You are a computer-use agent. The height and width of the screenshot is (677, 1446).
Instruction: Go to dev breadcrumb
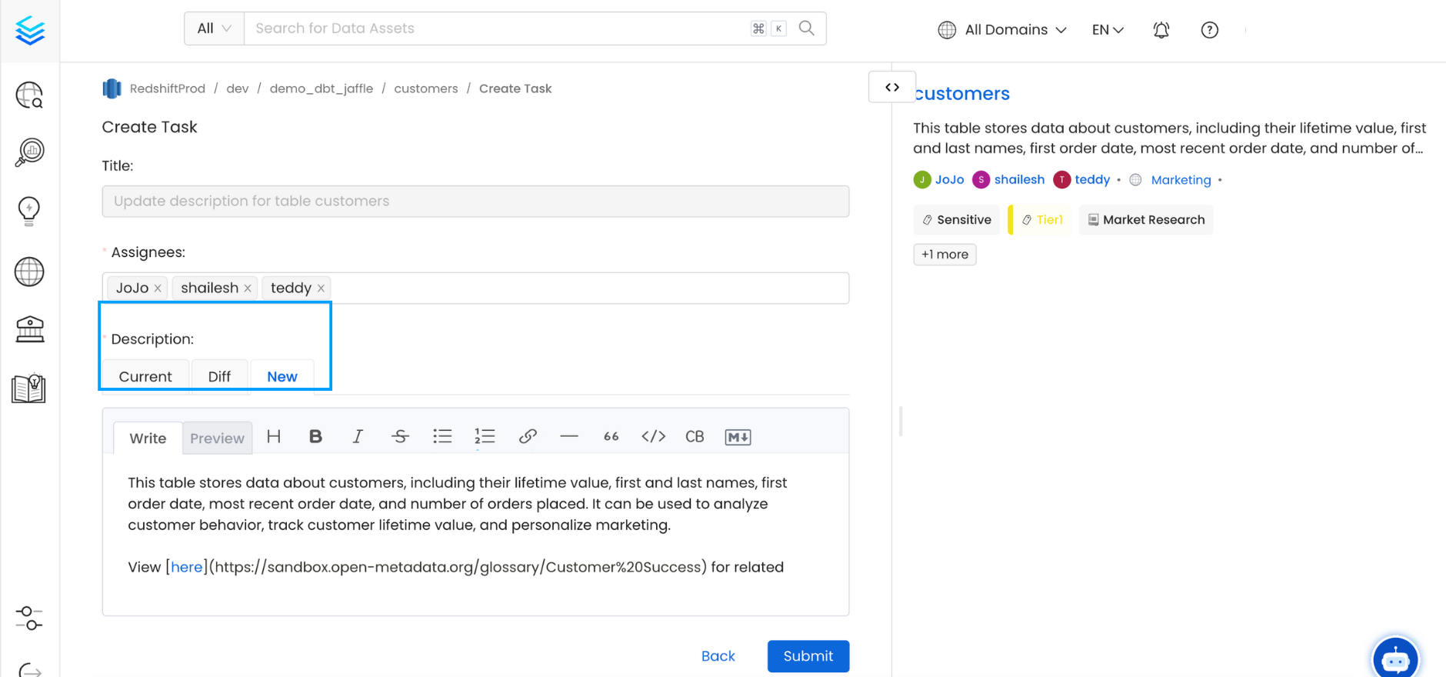tap(238, 89)
